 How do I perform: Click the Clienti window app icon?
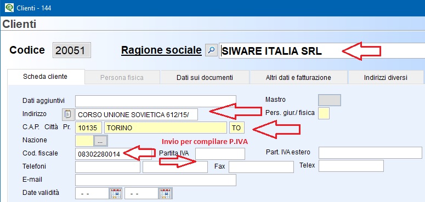[9, 8]
